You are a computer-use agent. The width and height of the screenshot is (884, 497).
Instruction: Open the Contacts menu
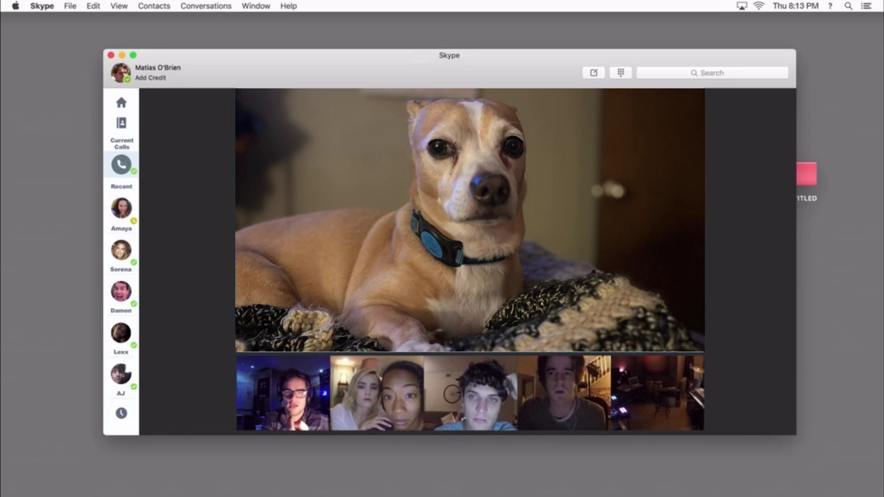point(154,6)
